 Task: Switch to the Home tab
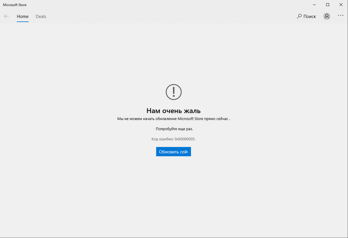(23, 16)
